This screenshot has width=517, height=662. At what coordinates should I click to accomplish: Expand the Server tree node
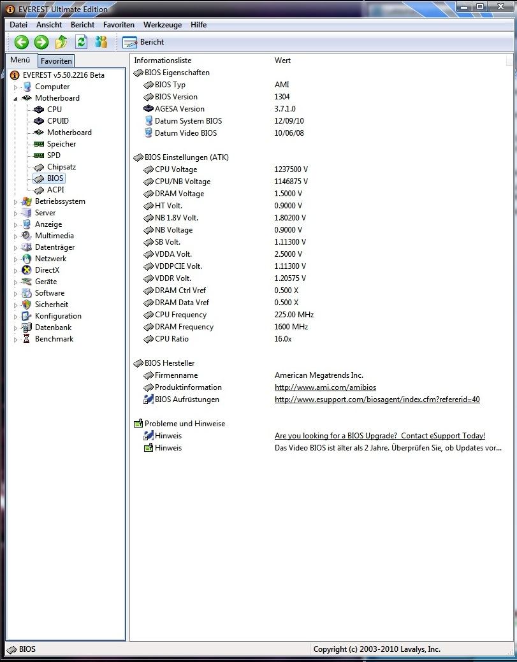coord(16,213)
